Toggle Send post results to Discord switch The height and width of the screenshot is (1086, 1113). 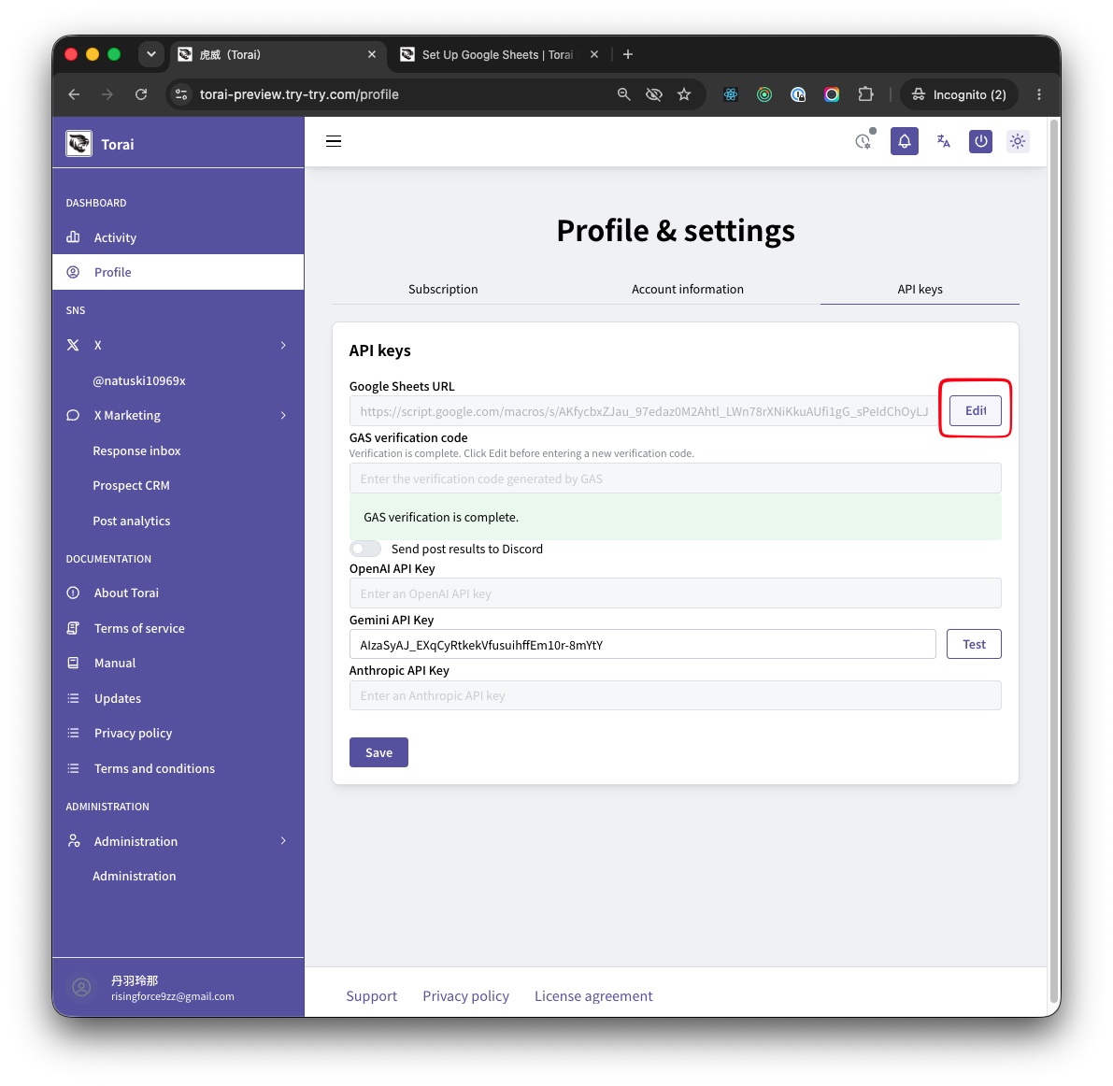[x=365, y=549]
